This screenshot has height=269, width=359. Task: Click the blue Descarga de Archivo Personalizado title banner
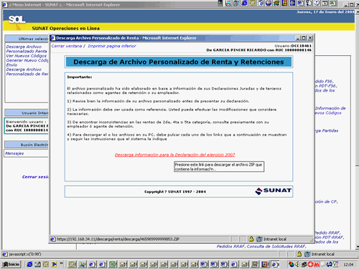tap(179, 62)
